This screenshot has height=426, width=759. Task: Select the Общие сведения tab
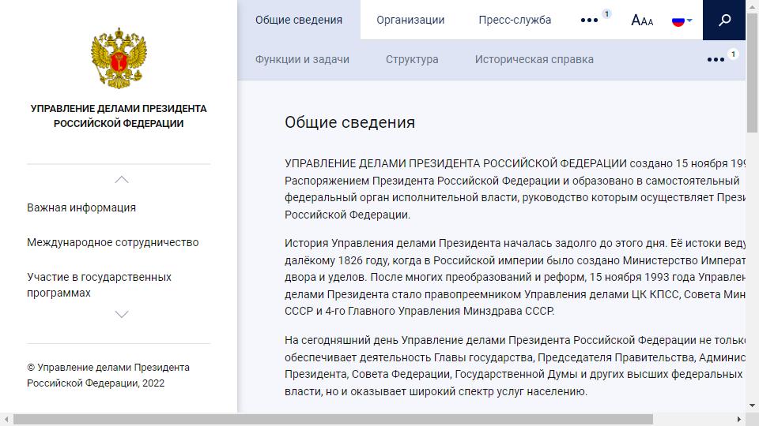pos(299,20)
